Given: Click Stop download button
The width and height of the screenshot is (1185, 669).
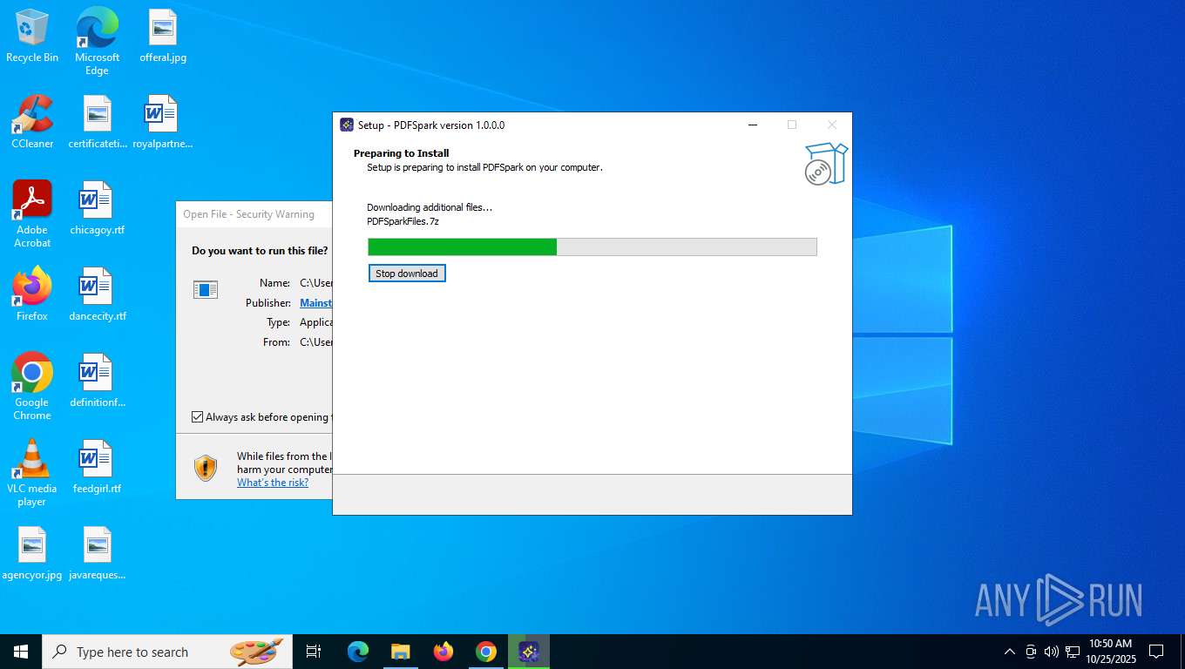Looking at the screenshot, I should pyautogui.click(x=407, y=274).
